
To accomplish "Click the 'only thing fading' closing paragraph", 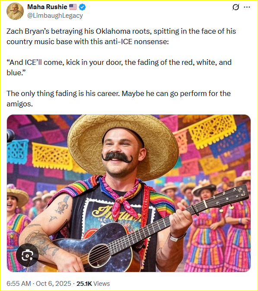I will [x=119, y=99].
